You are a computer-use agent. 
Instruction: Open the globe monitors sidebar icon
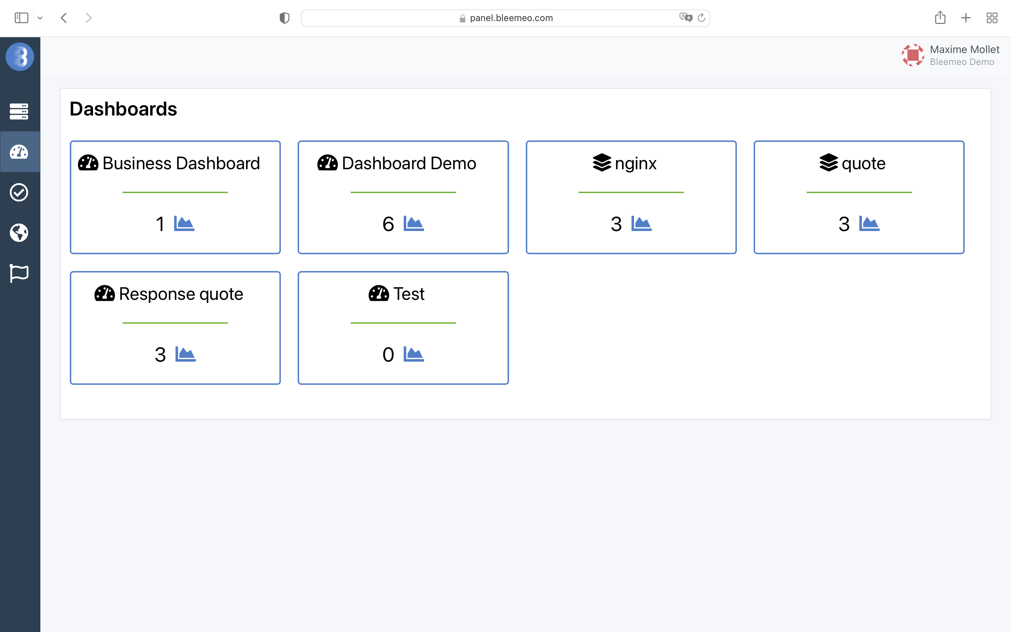point(19,233)
